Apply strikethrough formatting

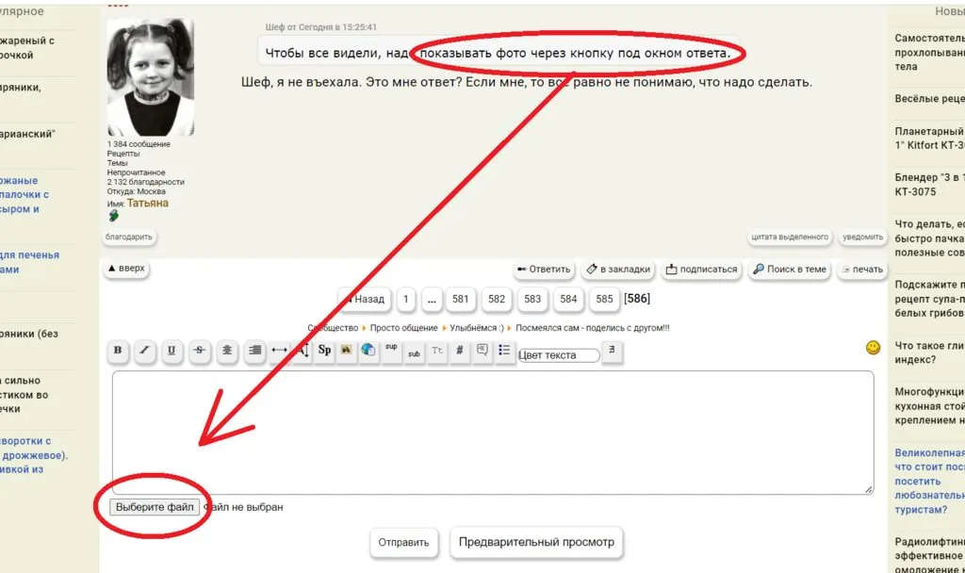pos(199,351)
